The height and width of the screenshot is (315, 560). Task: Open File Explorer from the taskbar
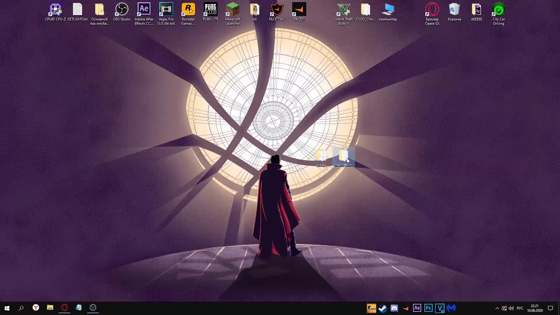[x=50, y=308]
